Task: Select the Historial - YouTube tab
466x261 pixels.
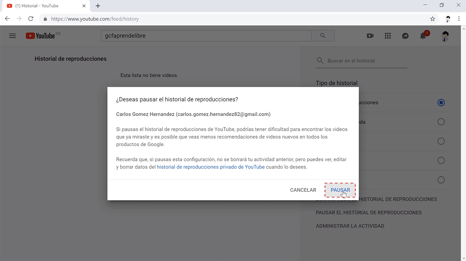Action: tap(45, 6)
